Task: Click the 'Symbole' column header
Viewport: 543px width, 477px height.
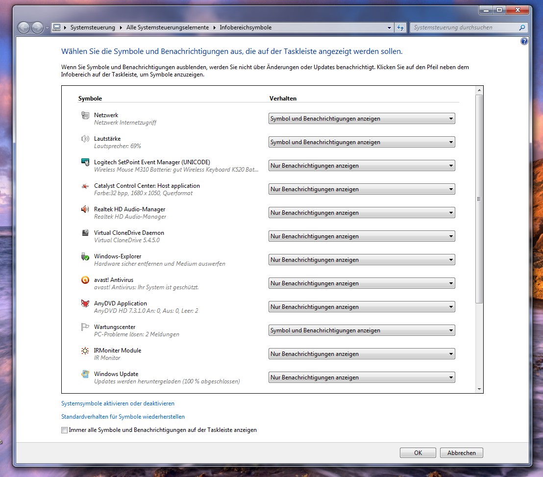Action: 90,99
